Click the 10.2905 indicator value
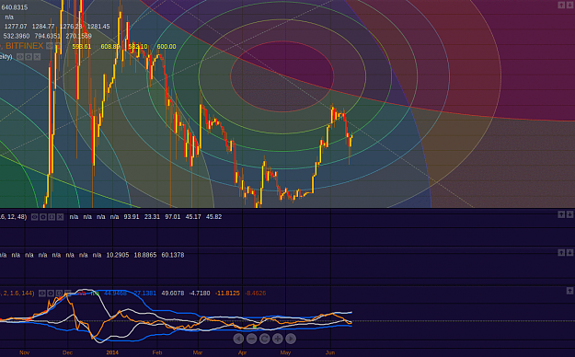 [118, 255]
